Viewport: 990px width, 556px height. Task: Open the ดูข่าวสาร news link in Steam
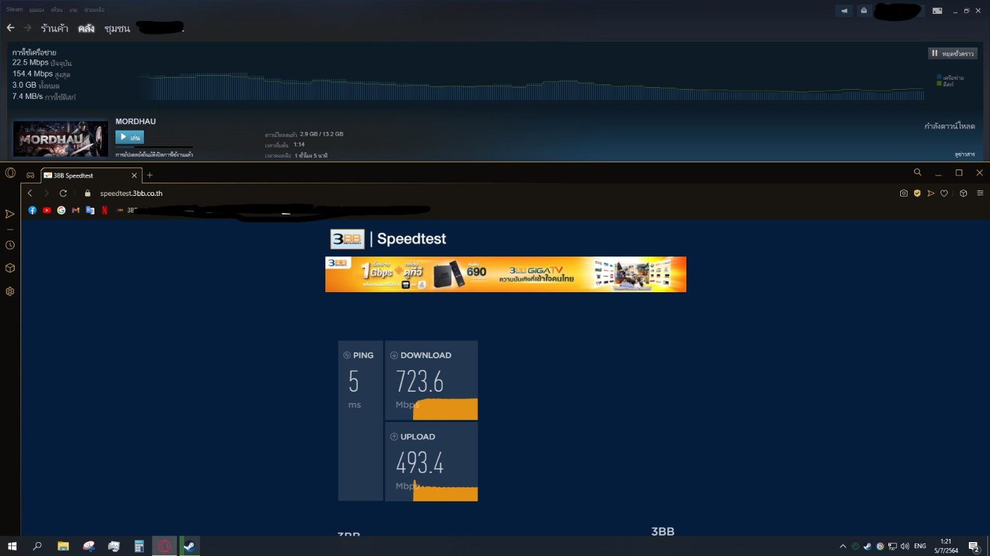[x=965, y=154]
